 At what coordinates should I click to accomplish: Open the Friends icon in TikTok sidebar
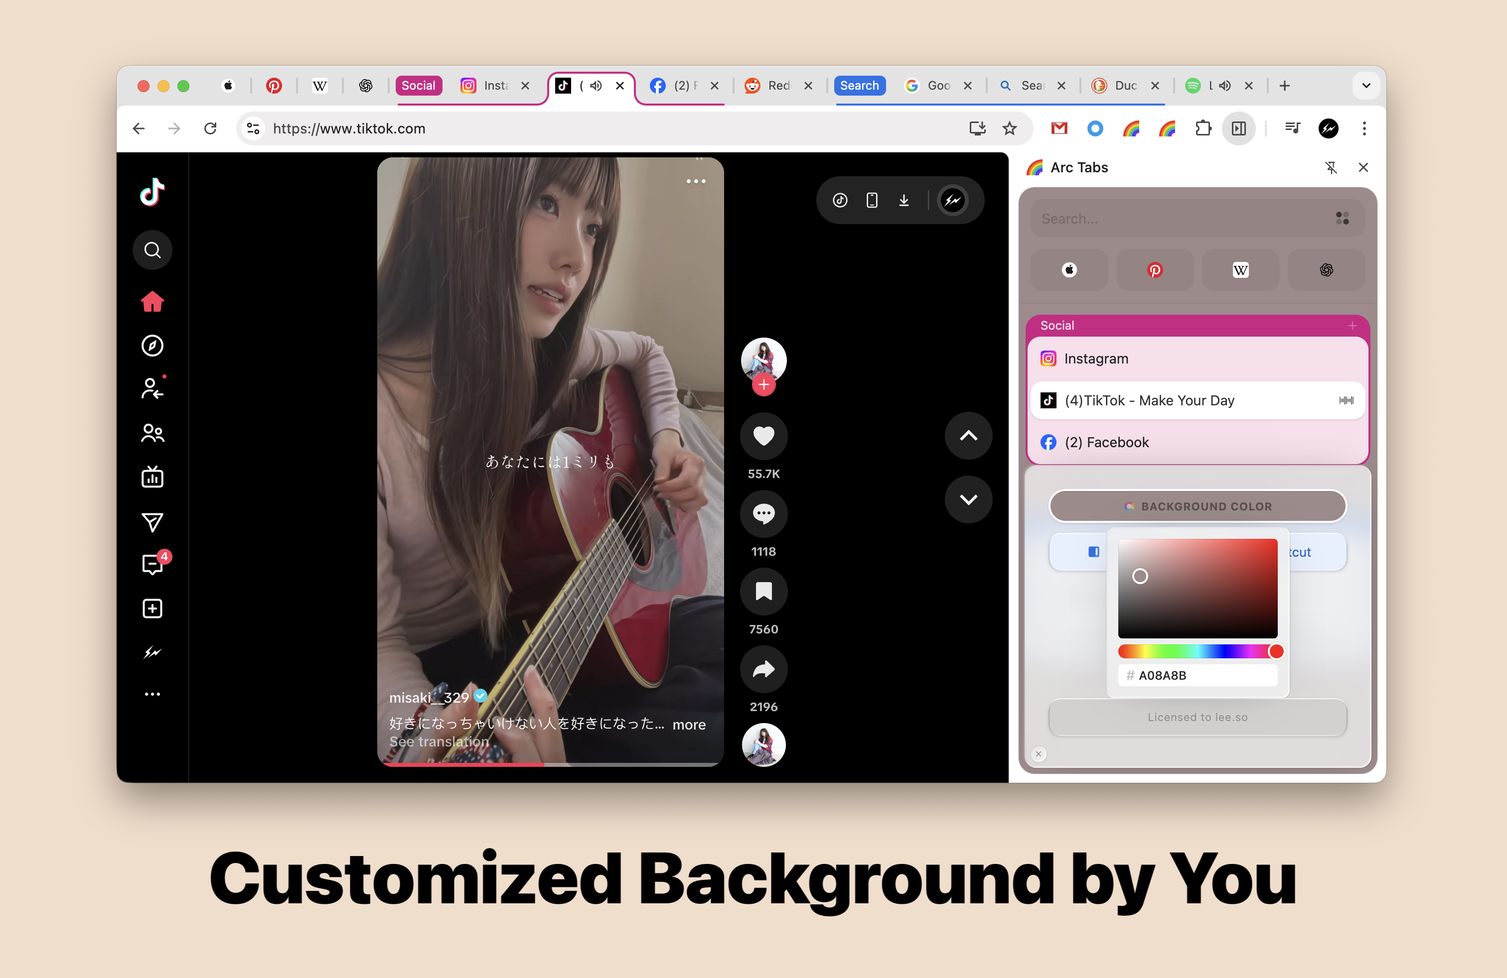point(152,433)
